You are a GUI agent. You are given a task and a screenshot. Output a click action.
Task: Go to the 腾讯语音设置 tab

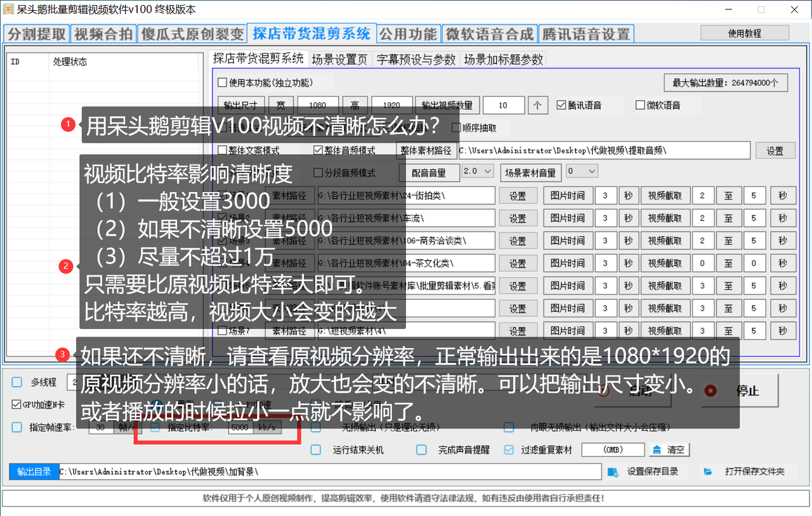pyautogui.click(x=586, y=34)
